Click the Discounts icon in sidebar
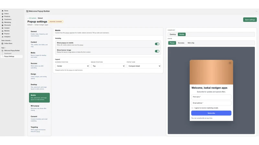This screenshot has width=259, height=145. click(x=3, y=25)
